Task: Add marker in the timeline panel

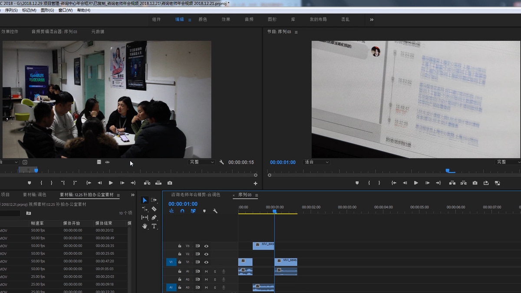Action: click(204, 211)
